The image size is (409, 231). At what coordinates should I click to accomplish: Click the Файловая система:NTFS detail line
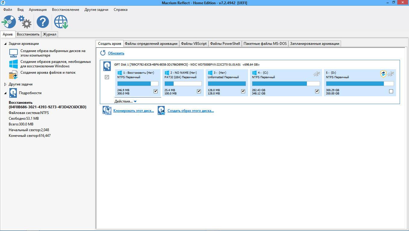[29, 113]
